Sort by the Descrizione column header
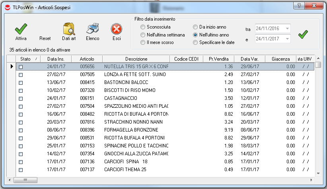This screenshot has height=189, width=327. [136, 59]
